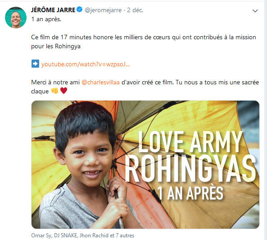Select tagged user DJ SNAKE

pos(66,235)
